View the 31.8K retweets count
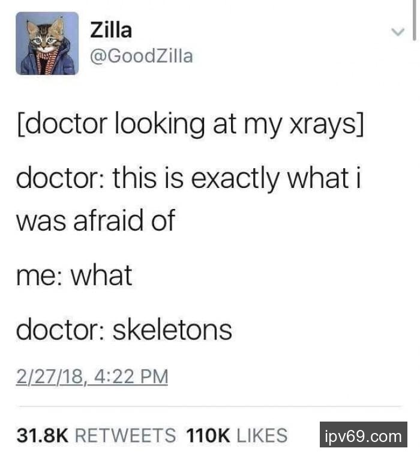The image size is (420, 460). [42, 435]
